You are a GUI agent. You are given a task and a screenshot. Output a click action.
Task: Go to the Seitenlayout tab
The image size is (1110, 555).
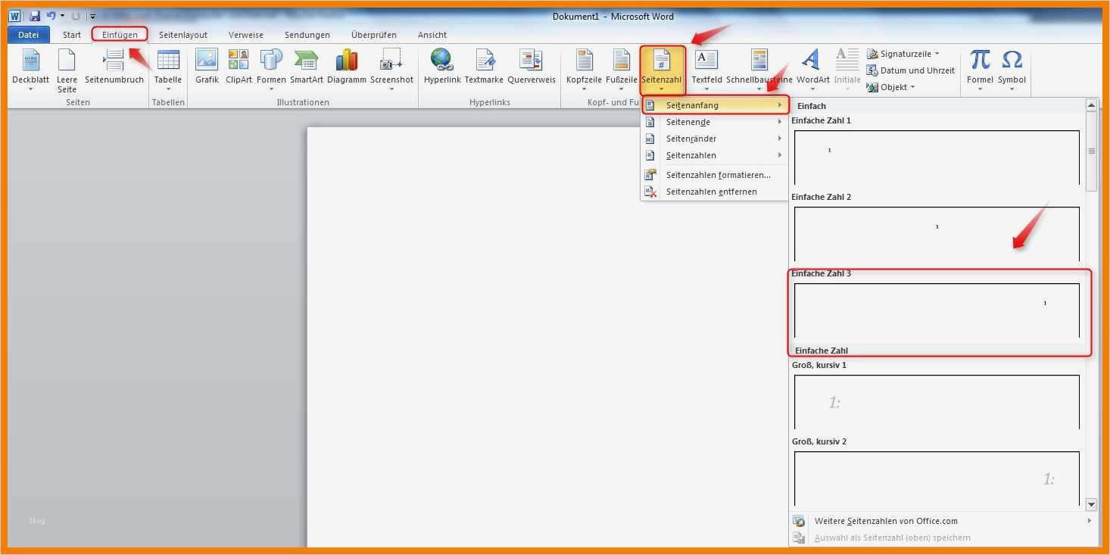[183, 35]
